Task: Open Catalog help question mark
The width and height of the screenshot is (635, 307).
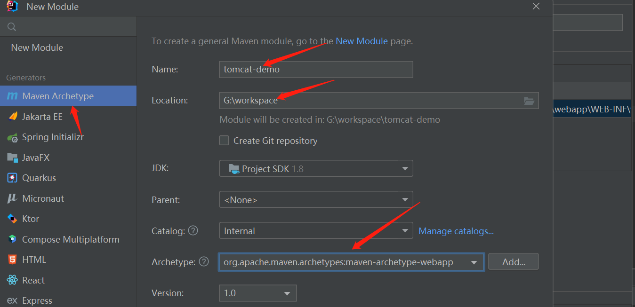Action: click(193, 231)
